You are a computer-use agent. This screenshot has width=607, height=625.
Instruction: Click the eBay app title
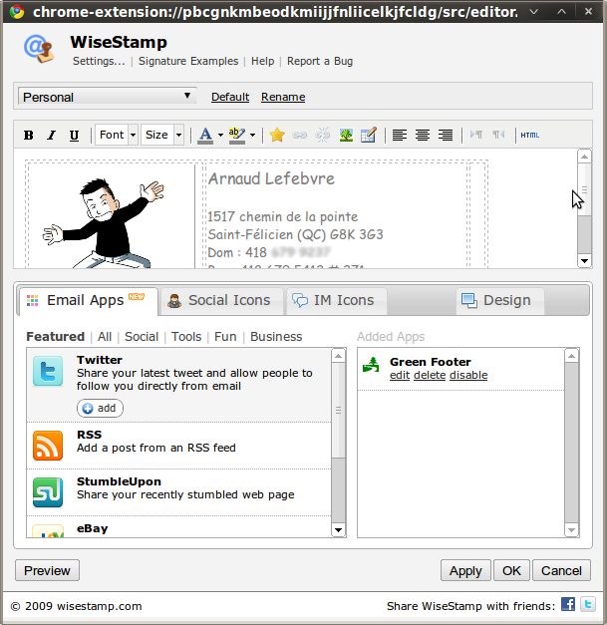pyautogui.click(x=92, y=528)
